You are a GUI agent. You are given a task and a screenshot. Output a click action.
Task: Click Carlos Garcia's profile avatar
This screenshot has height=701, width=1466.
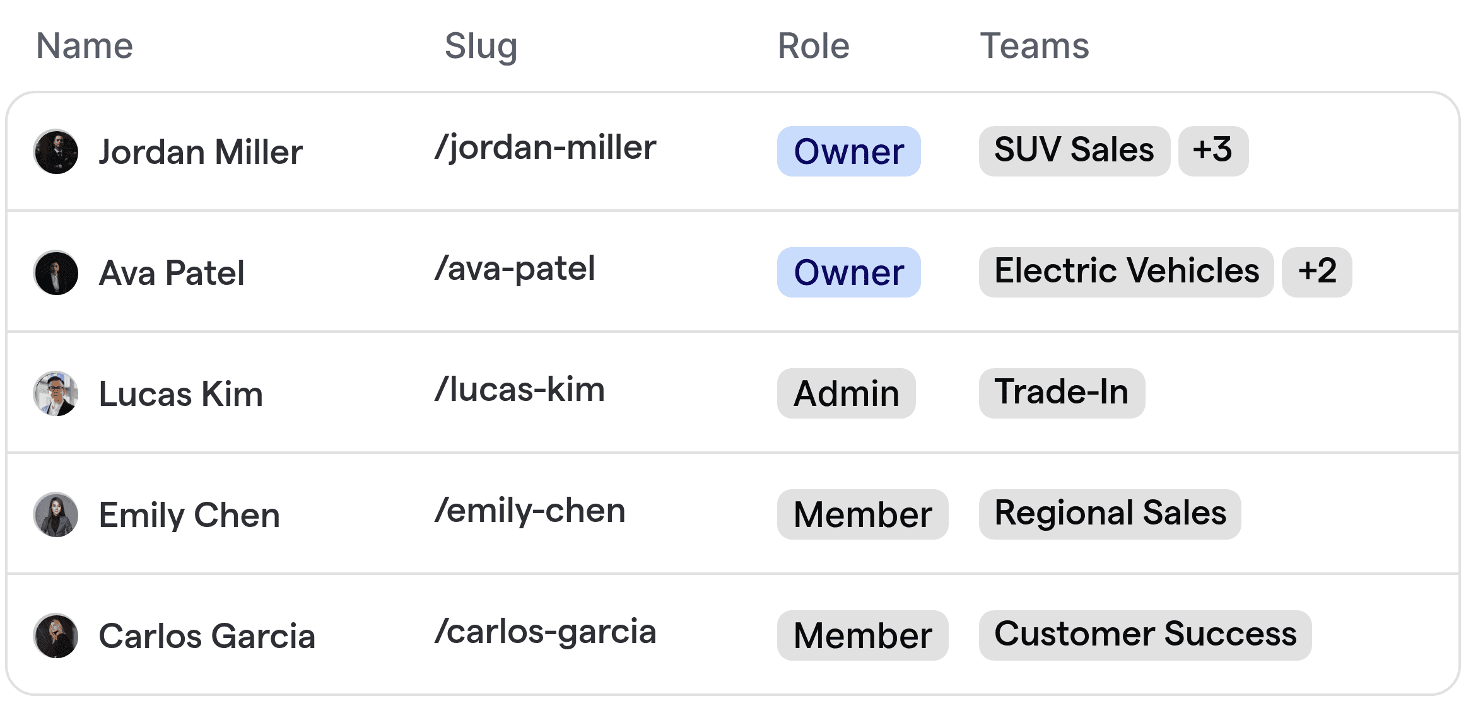56,635
